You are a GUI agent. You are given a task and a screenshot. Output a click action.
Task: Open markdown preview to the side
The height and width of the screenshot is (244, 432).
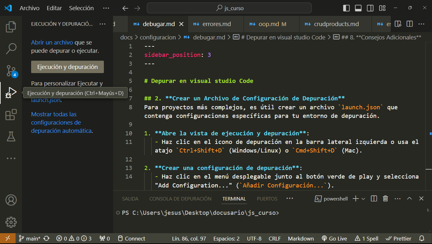coord(398,24)
